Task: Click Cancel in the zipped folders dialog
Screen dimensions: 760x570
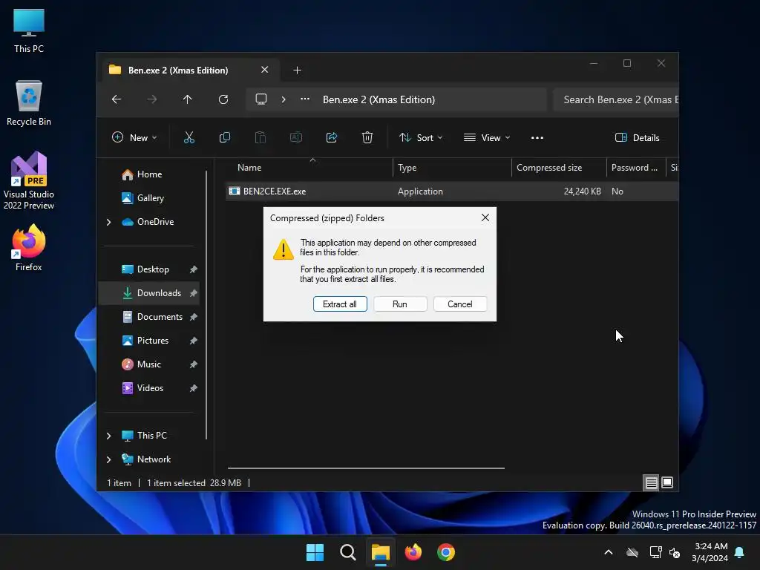Action: [x=460, y=304]
